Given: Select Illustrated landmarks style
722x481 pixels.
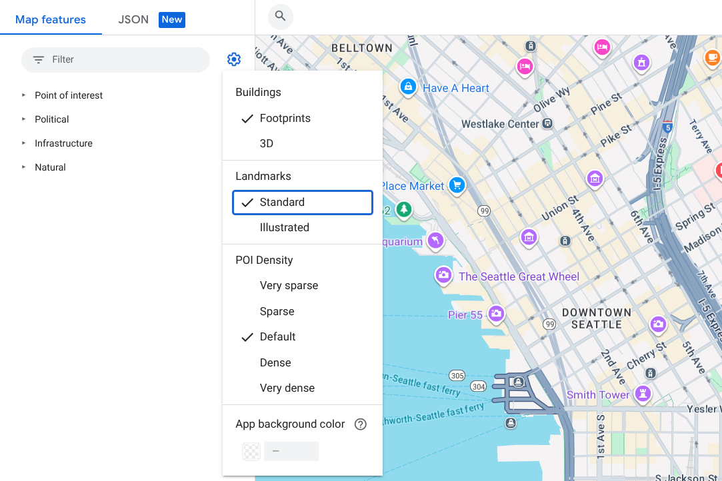Looking at the screenshot, I should tap(285, 227).
